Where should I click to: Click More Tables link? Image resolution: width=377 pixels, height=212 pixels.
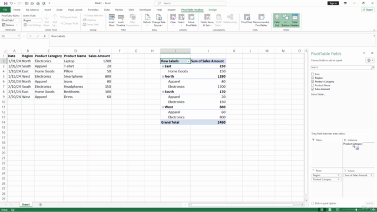pos(318,94)
